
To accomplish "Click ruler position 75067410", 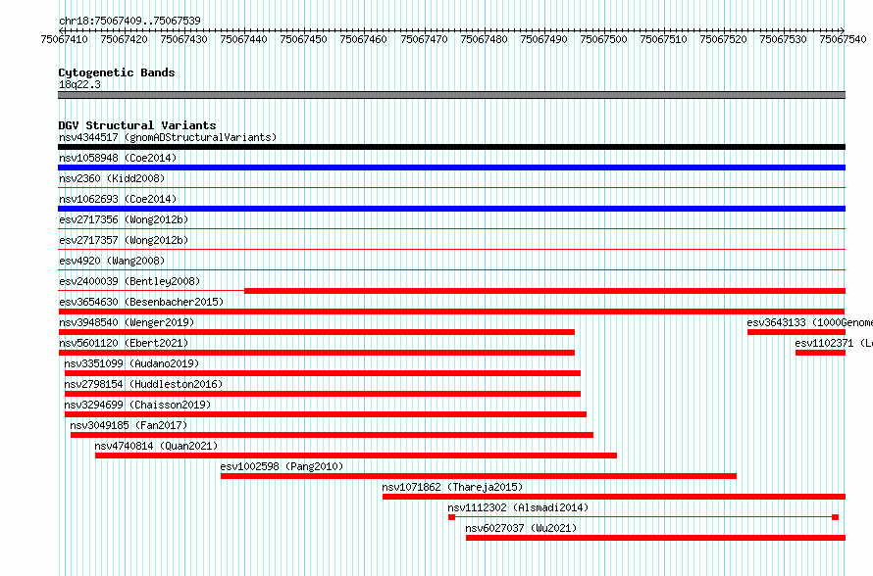I will point(64,39).
